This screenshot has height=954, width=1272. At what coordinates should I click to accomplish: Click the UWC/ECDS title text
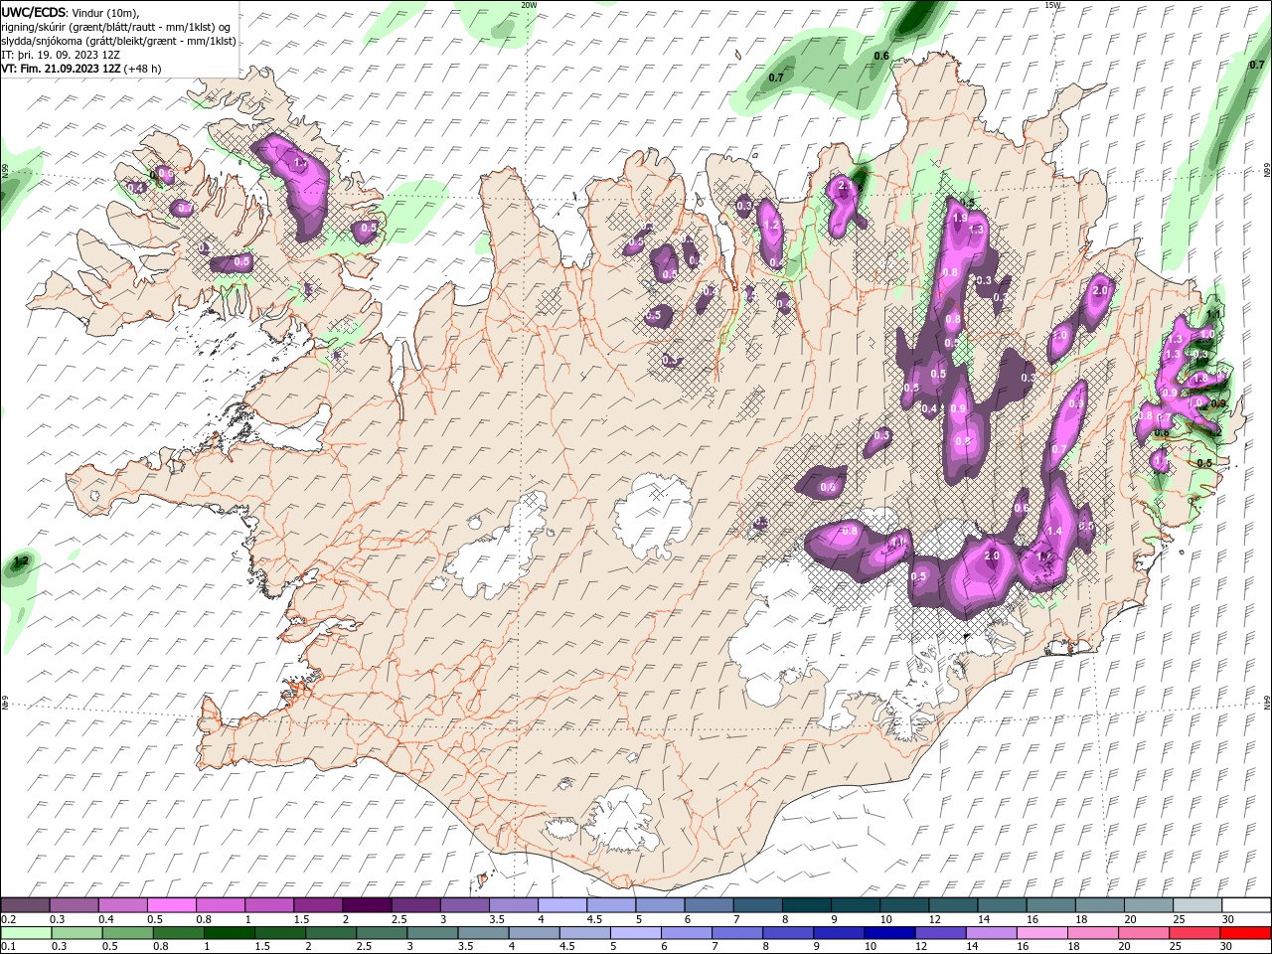coord(34,11)
